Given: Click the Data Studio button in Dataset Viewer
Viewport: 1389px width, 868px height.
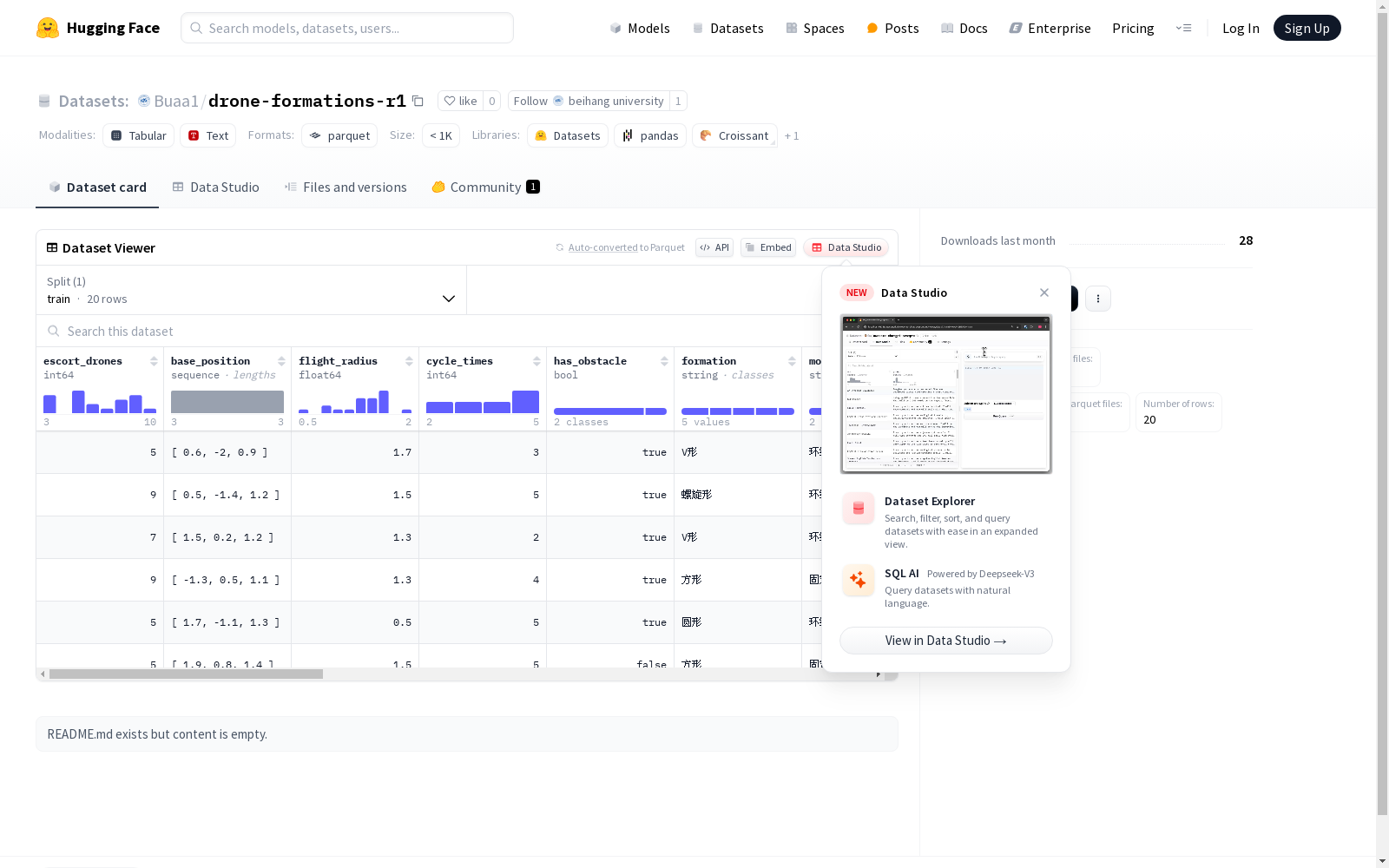Looking at the screenshot, I should [x=846, y=247].
